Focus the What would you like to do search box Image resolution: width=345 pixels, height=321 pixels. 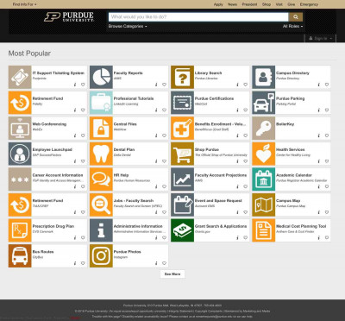pos(198,17)
